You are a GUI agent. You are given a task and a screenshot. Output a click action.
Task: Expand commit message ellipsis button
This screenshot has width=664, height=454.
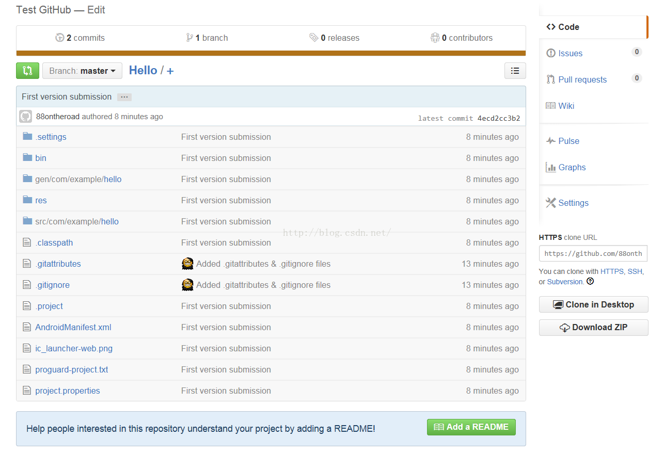(124, 97)
